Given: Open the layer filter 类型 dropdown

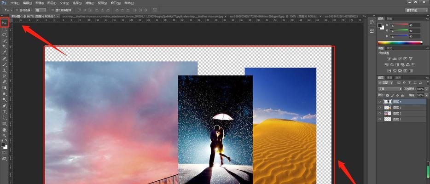Looking at the screenshot, I should point(385,83).
